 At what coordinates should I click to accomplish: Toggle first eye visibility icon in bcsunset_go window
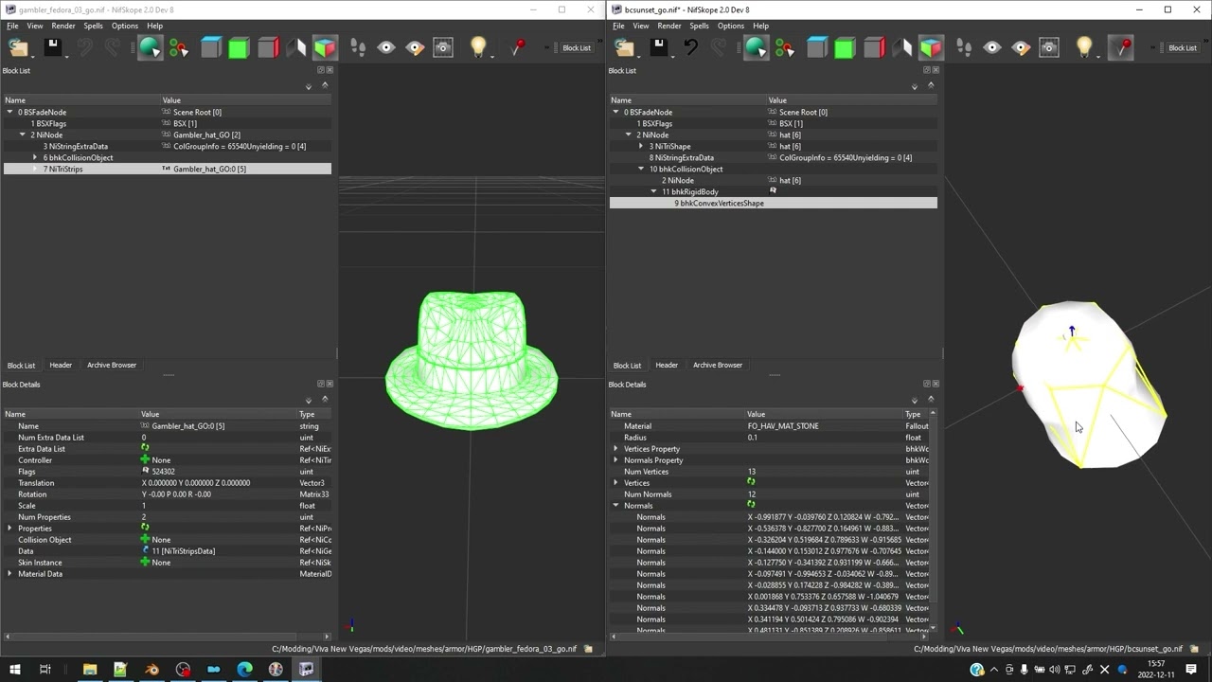tap(992, 47)
